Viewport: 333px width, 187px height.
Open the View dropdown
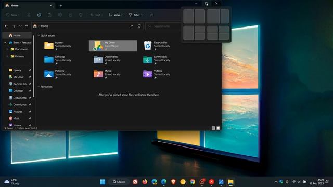tap(116, 15)
